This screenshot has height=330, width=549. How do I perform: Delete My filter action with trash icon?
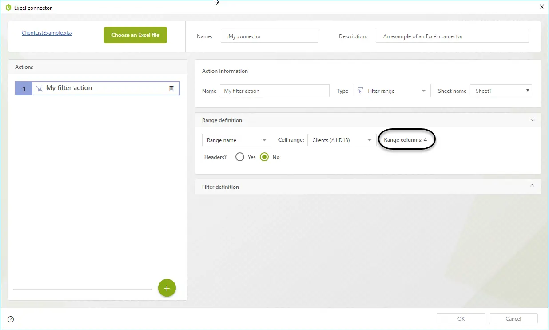[171, 88]
